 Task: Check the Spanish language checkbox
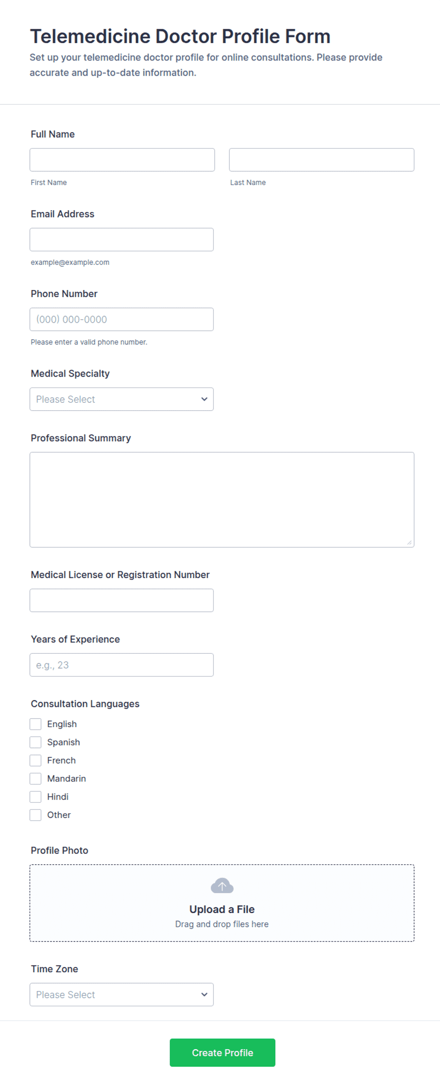point(35,742)
